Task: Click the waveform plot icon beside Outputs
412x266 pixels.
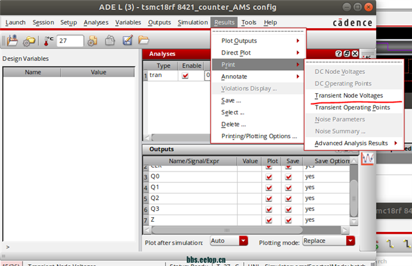Action: click(x=368, y=158)
